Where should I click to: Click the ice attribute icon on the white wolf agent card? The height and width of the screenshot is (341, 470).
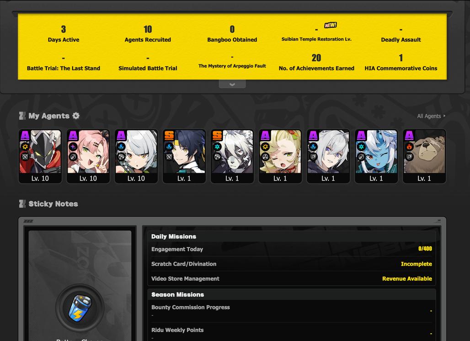[217, 147]
